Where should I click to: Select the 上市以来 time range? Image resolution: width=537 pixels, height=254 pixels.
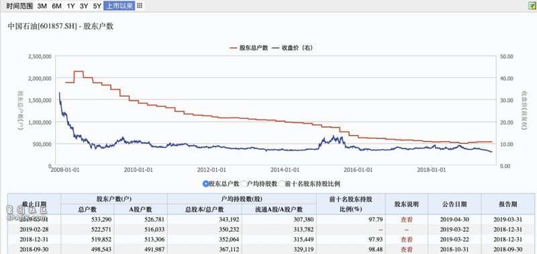[x=119, y=6]
